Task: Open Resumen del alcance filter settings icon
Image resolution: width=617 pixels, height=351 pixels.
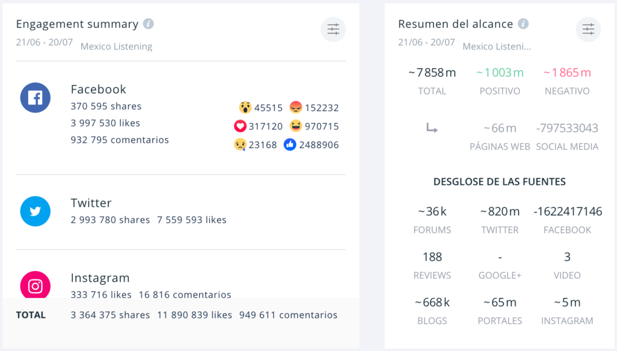Action: [588, 29]
